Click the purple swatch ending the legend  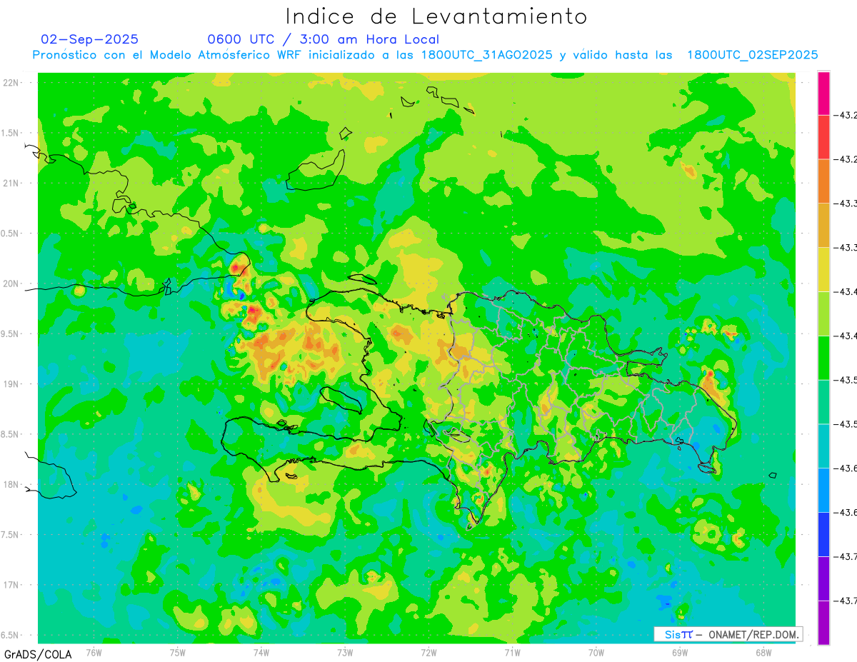coord(823,623)
